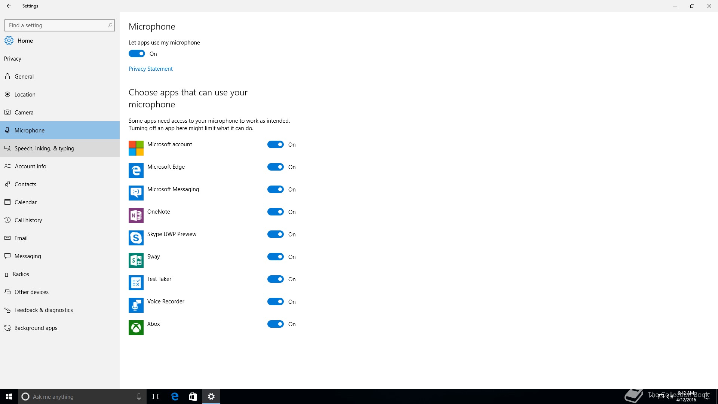The width and height of the screenshot is (718, 404).
Task: Click the Microsoft Messaging label
Action: click(x=173, y=189)
